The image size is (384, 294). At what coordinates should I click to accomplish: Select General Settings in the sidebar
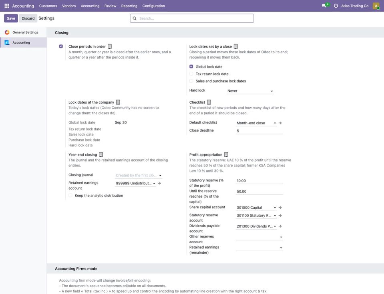pos(23,32)
